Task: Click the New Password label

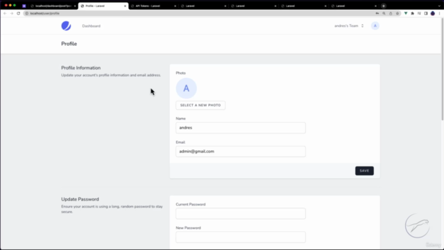Action: tap(188, 228)
